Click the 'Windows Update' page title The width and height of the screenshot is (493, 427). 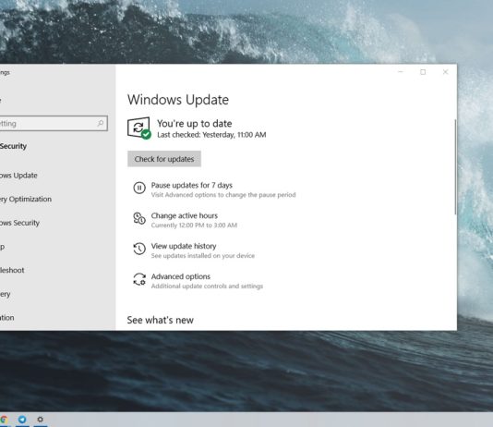point(178,100)
